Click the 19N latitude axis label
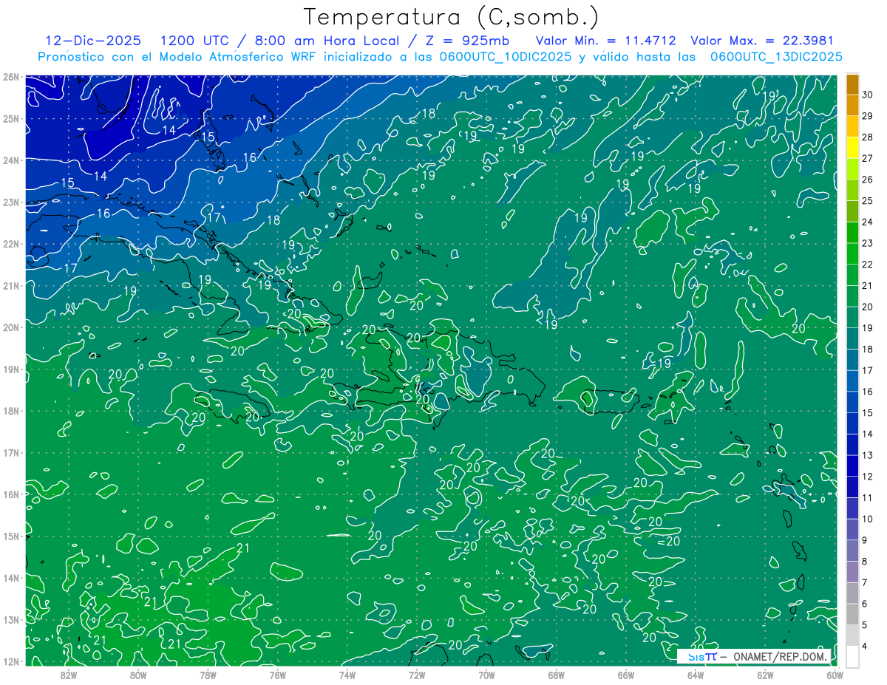Screen dimensions: 887x685 (10, 369)
